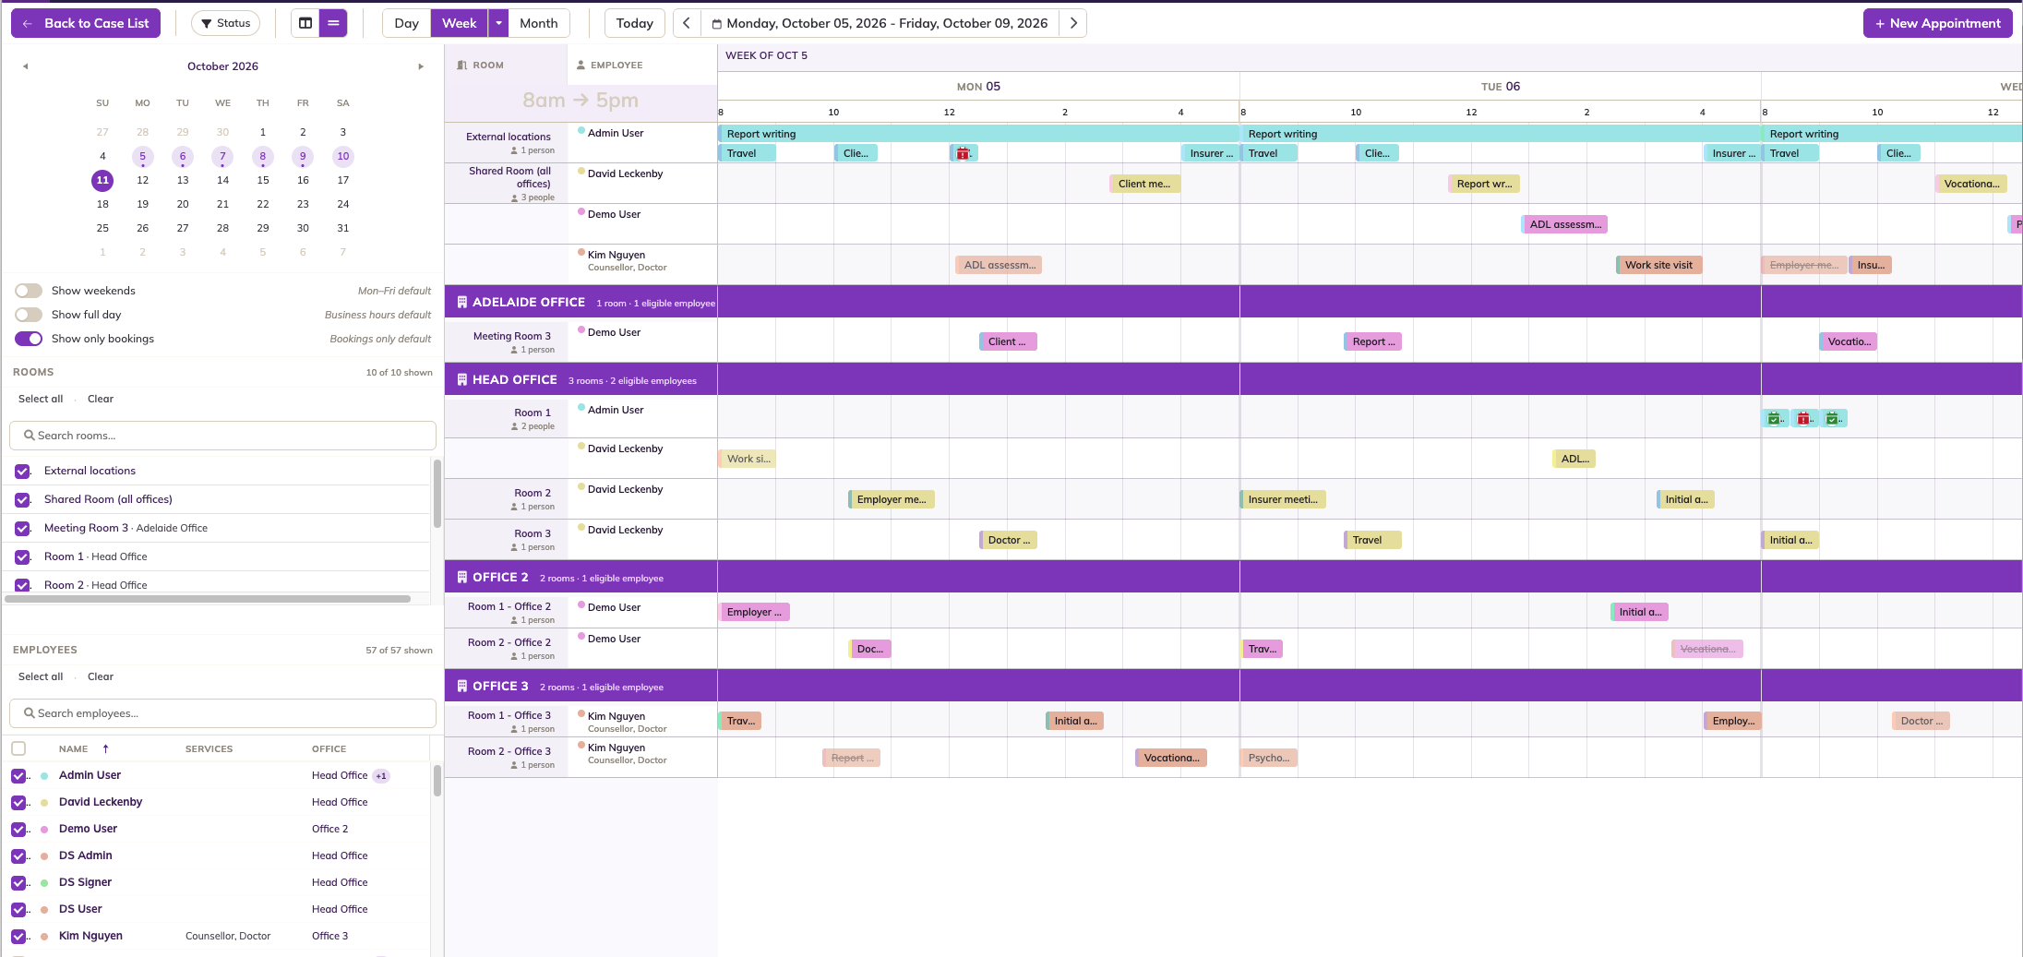This screenshot has width=2023, height=957.
Task: Open Work site visit booking on Tuesday
Action: (x=1658, y=265)
